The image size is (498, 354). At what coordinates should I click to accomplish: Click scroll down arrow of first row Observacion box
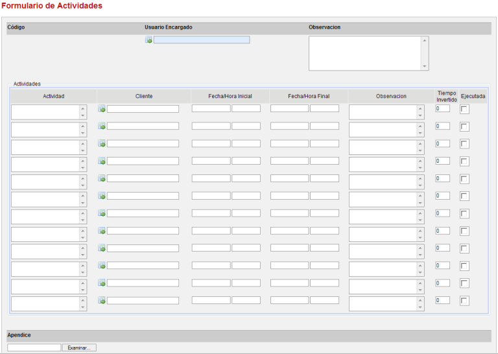(x=420, y=116)
